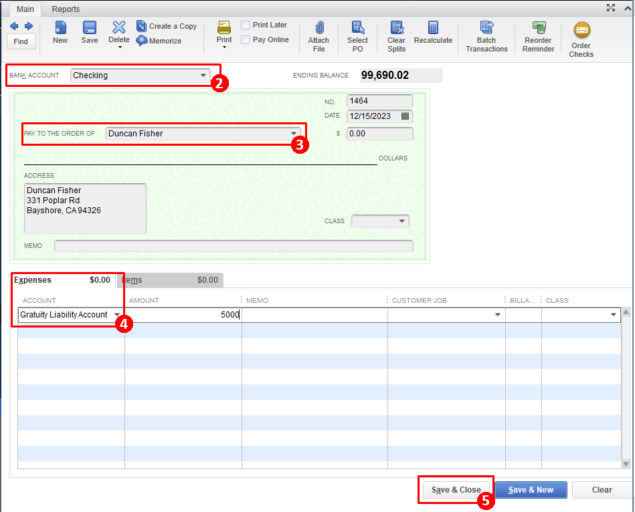635x512 pixels.
Task: Click the address box for Duncan Fisher
Action: point(85,209)
